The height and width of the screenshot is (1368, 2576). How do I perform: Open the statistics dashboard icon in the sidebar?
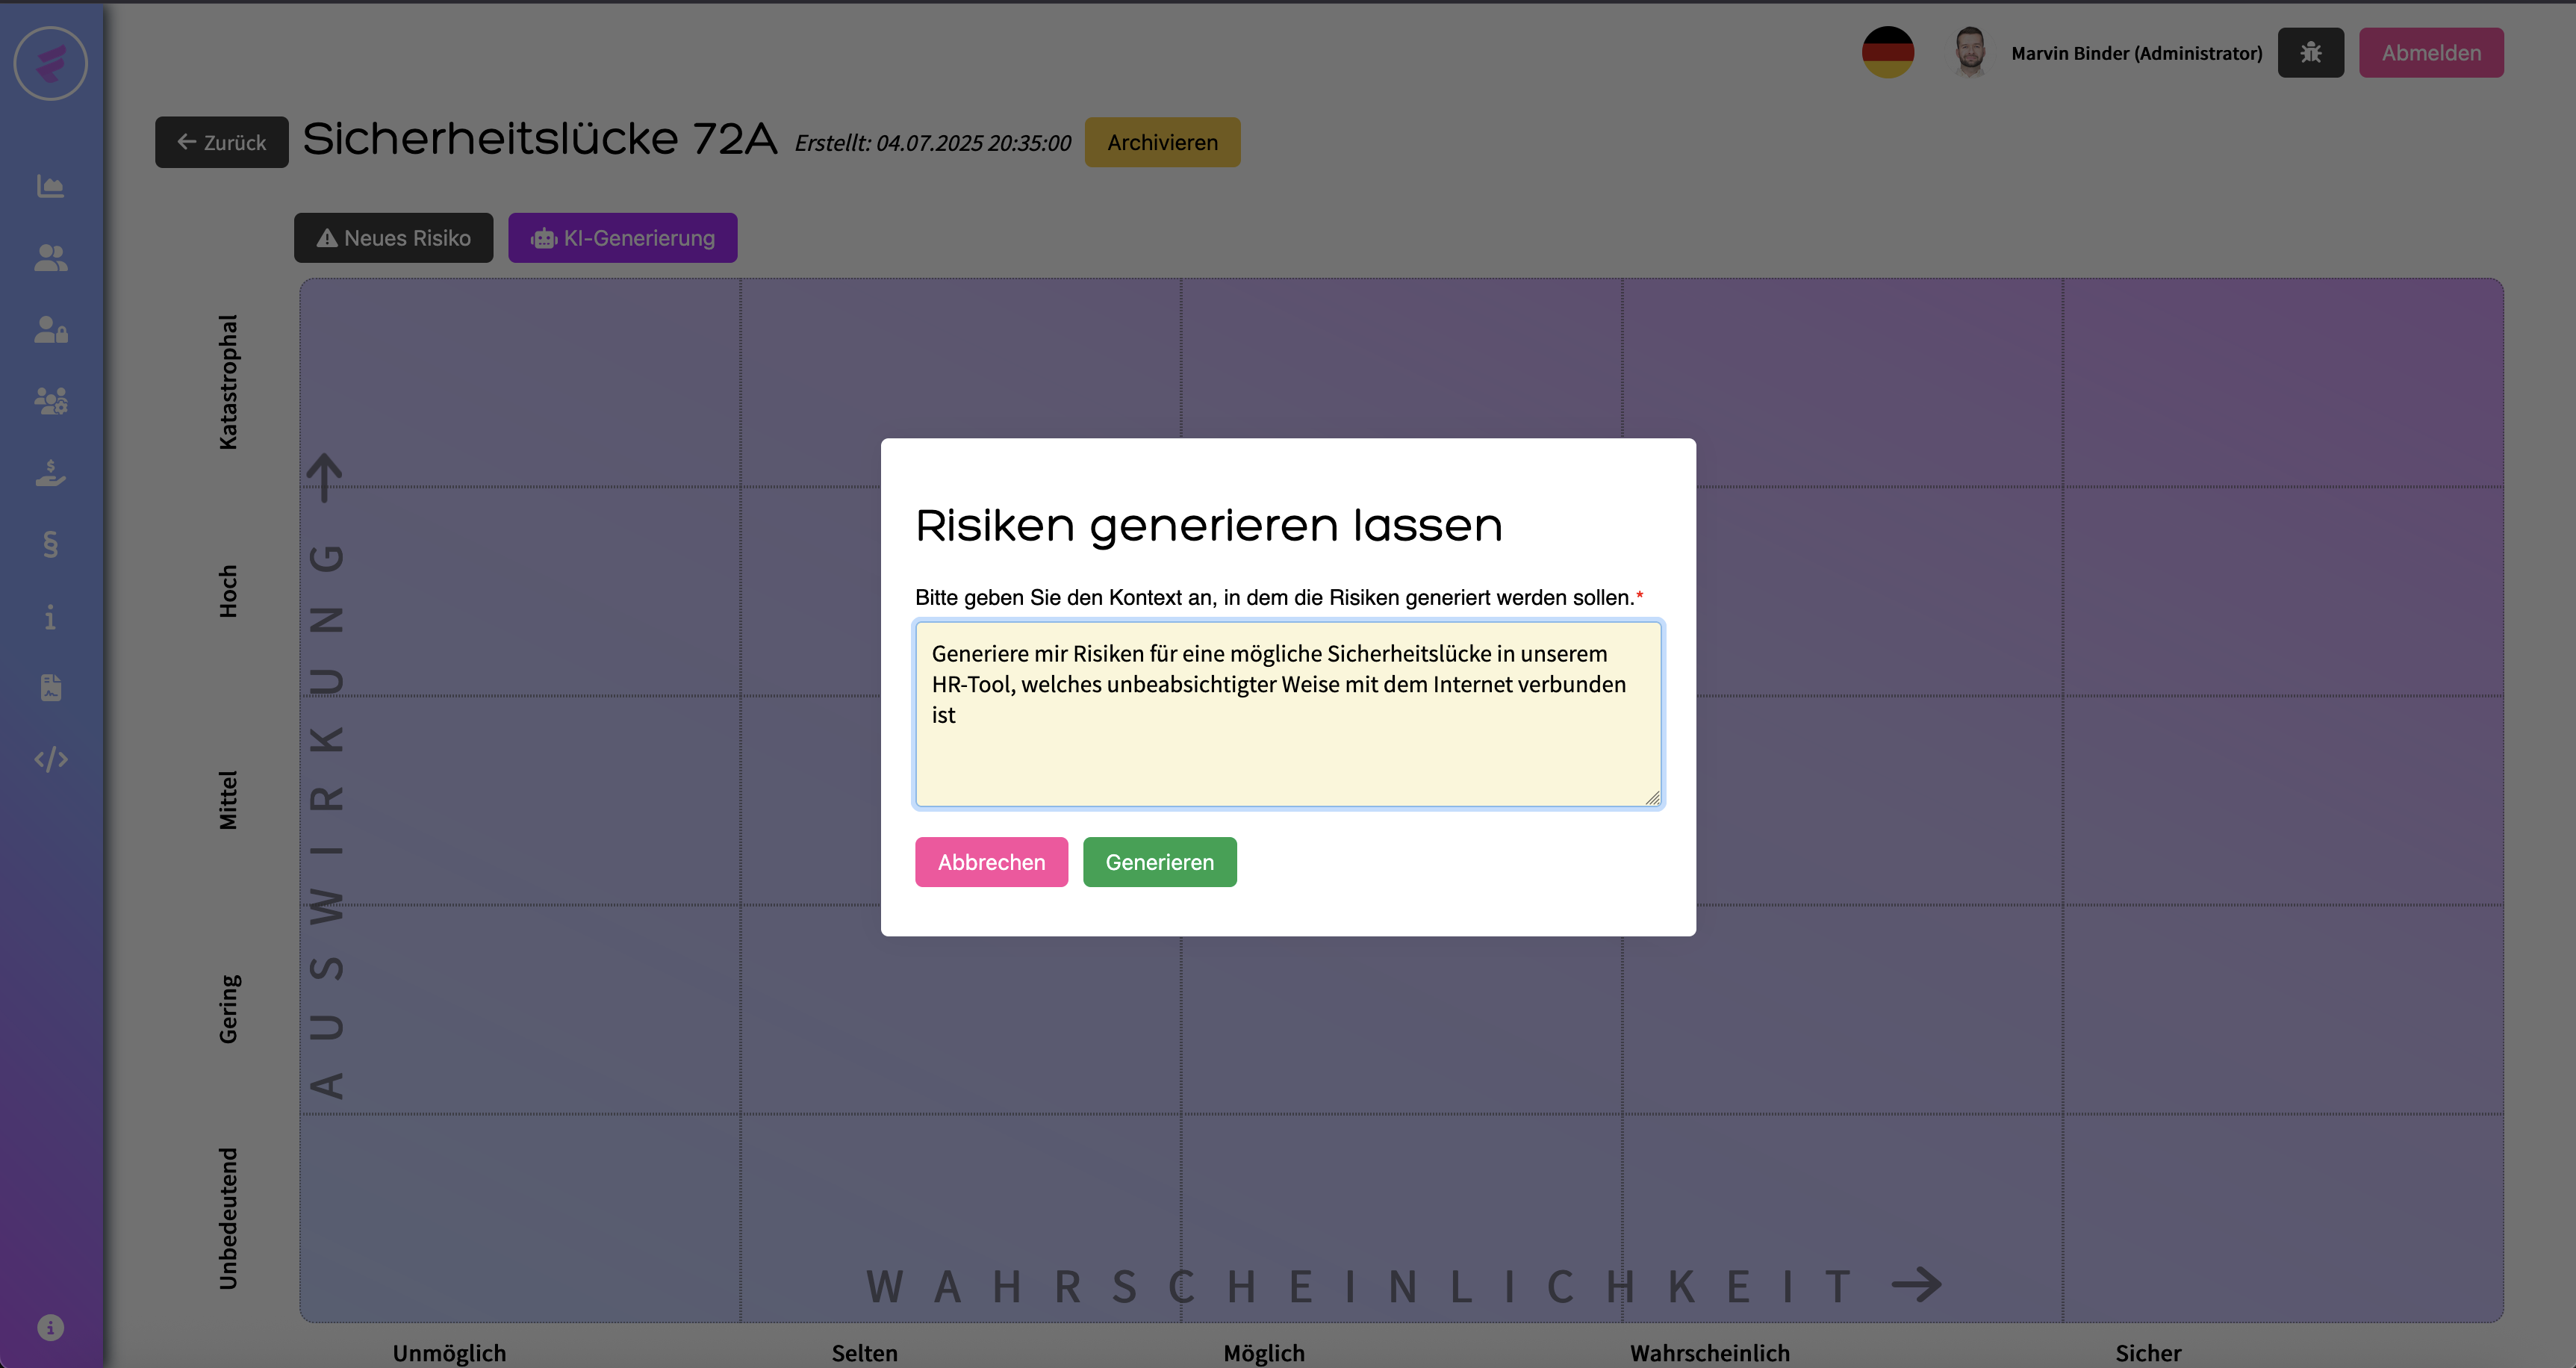pos(50,186)
